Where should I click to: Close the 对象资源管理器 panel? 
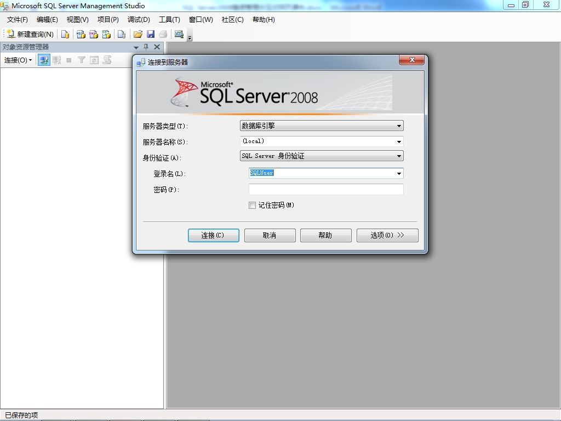(x=157, y=47)
